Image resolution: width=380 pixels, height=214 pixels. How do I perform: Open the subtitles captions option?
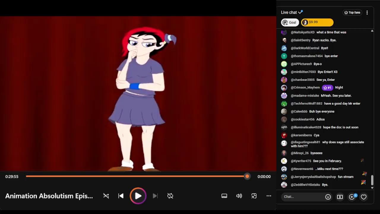tap(224, 196)
